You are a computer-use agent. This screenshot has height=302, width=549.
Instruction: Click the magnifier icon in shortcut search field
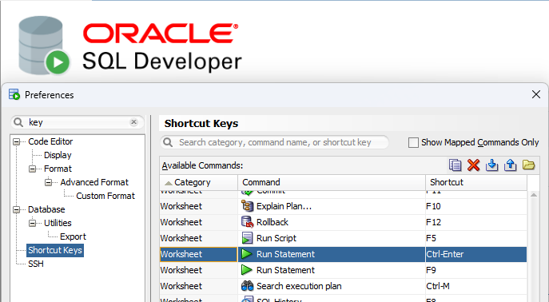pos(169,142)
